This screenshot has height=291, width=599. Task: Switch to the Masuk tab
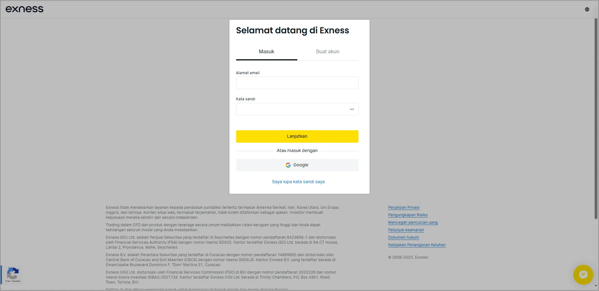click(266, 52)
